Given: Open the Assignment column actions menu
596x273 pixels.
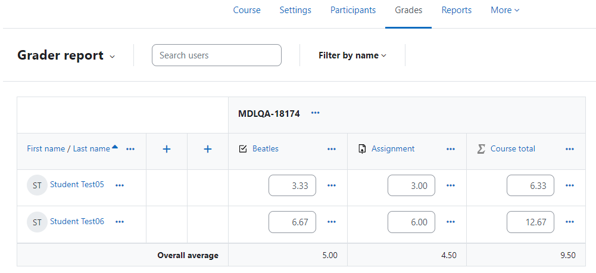Looking at the screenshot, I should [451, 149].
